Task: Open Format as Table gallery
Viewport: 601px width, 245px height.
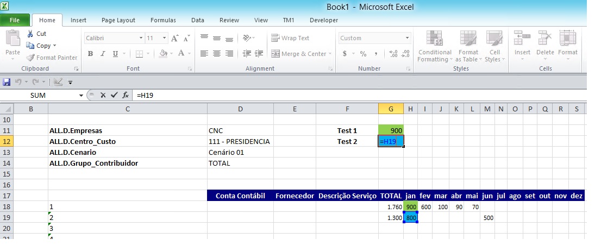Action: pos(468,46)
